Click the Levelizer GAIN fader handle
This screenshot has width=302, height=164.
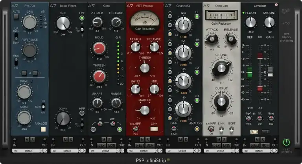(x=270, y=71)
